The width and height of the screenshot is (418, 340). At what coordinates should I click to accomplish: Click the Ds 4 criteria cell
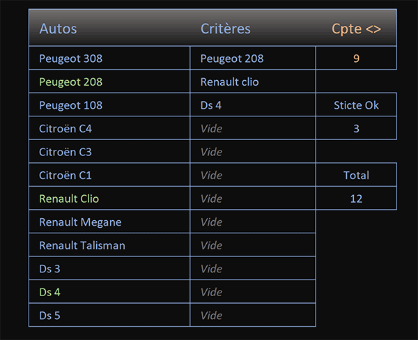tap(253, 105)
